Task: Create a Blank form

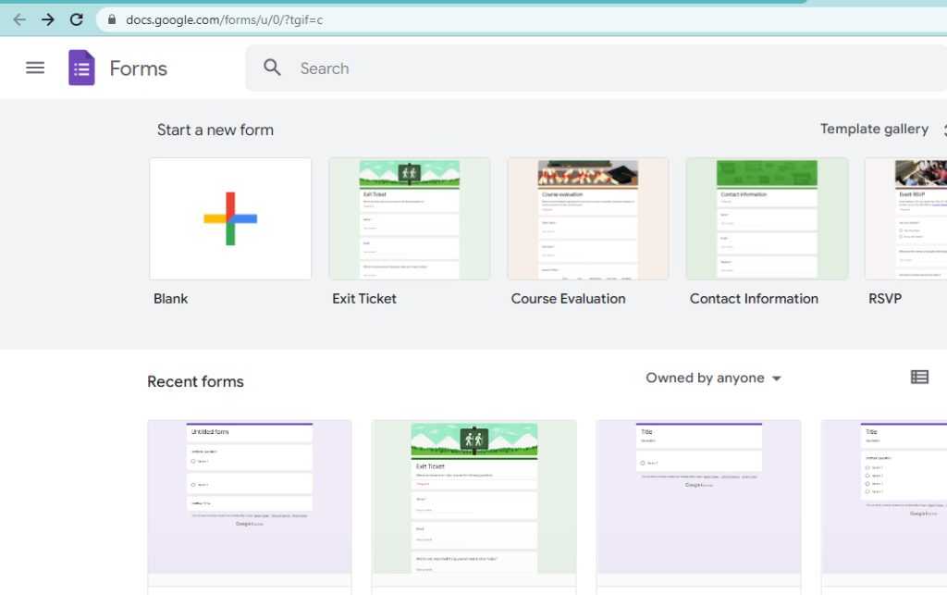Action: tap(230, 218)
